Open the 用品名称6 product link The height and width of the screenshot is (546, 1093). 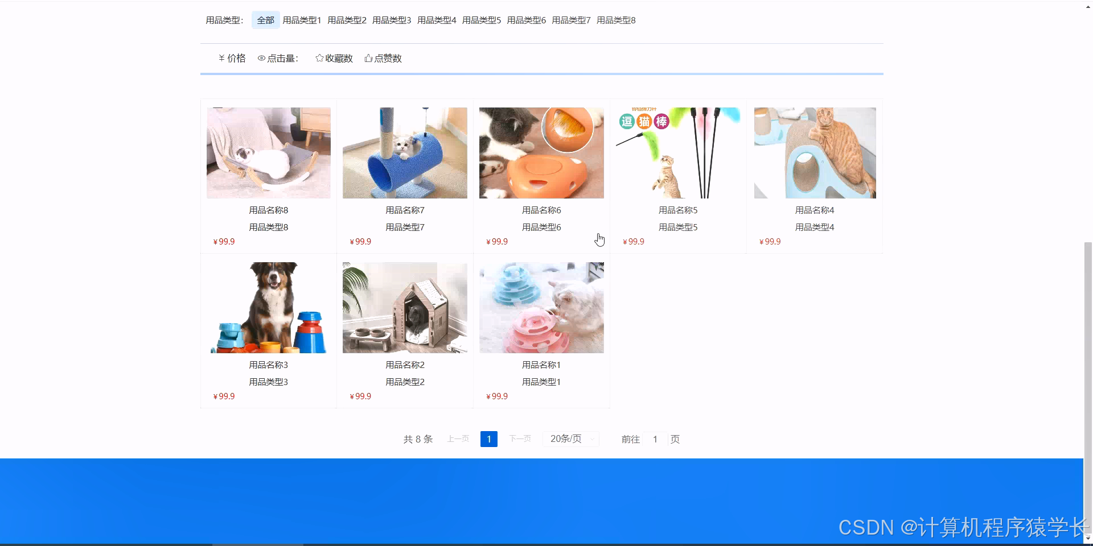(541, 210)
